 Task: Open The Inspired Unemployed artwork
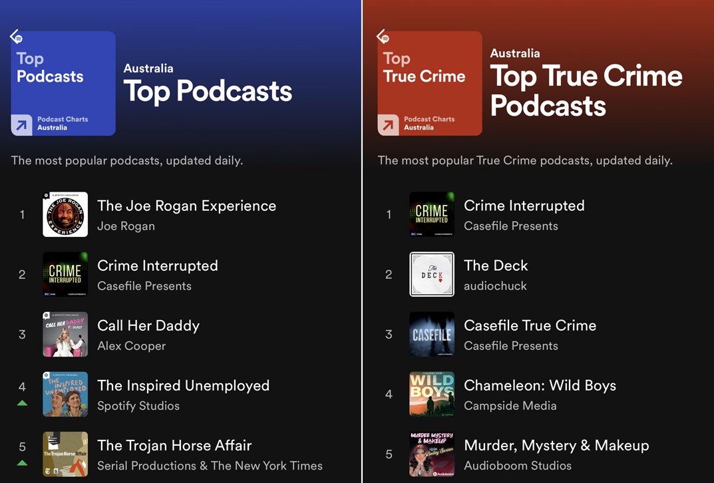coord(65,395)
